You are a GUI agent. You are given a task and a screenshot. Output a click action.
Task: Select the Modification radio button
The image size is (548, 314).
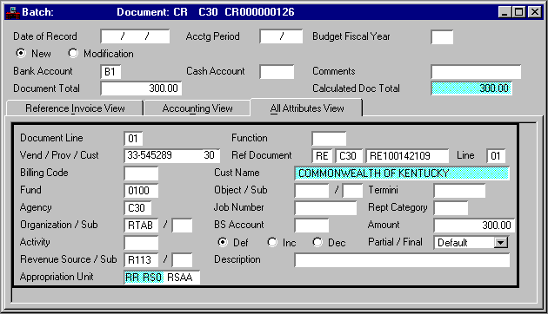coord(73,53)
